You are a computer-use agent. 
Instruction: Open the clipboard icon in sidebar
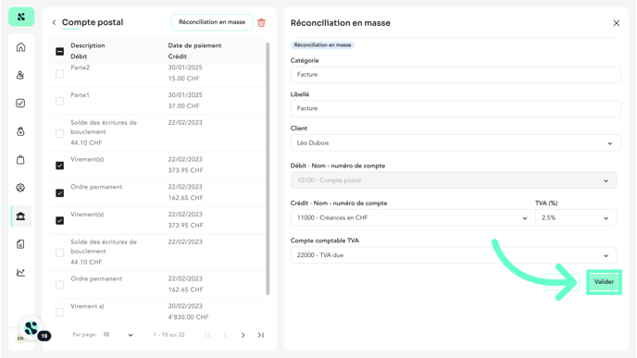pyautogui.click(x=20, y=159)
